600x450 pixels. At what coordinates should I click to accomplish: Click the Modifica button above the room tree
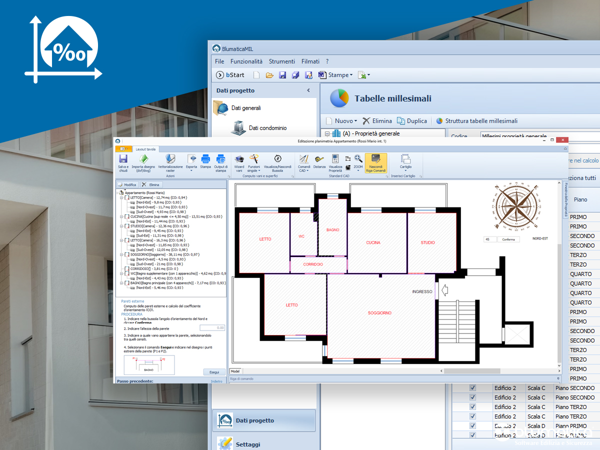tap(127, 184)
